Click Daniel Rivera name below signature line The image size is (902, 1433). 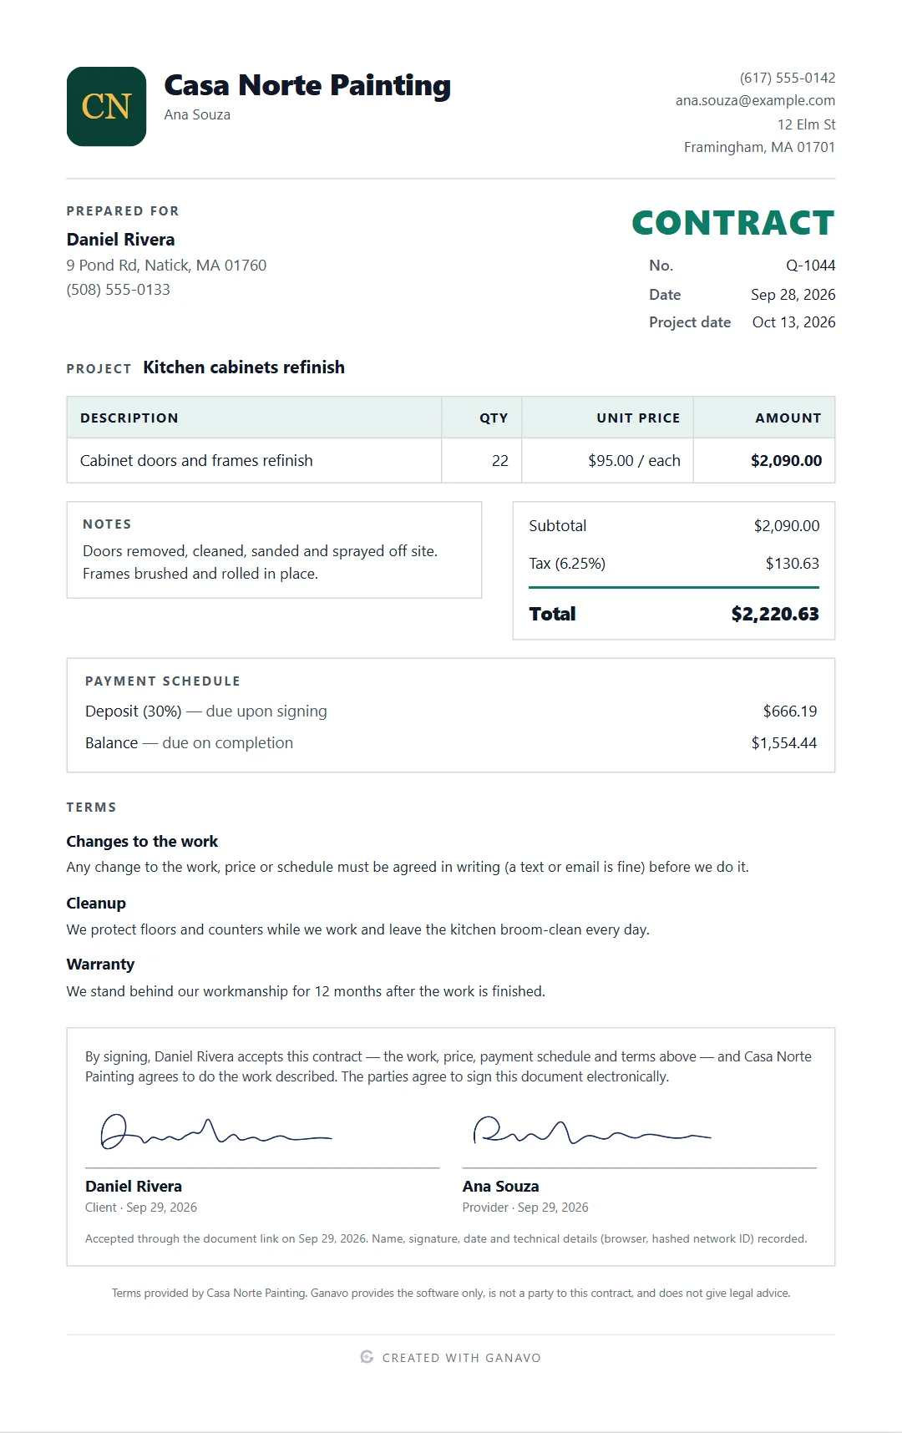point(134,1187)
